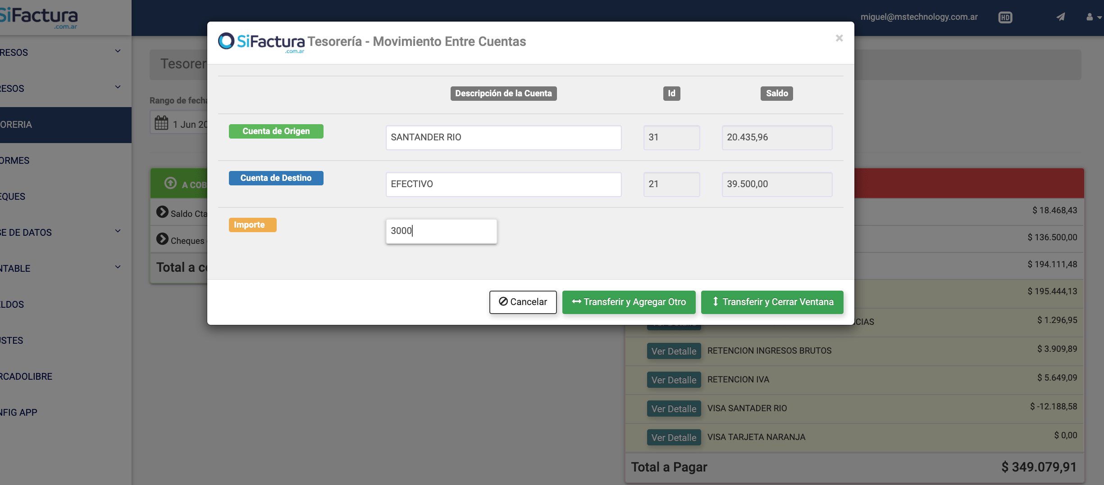Expand the BASE DE DATOS sidebar menu chevron

point(118,231)
